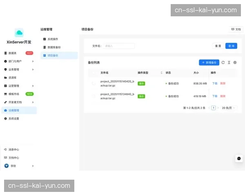The height and width of the screenshot is (196, 245).
Task: Refresh the backup list
Action: 223,62
